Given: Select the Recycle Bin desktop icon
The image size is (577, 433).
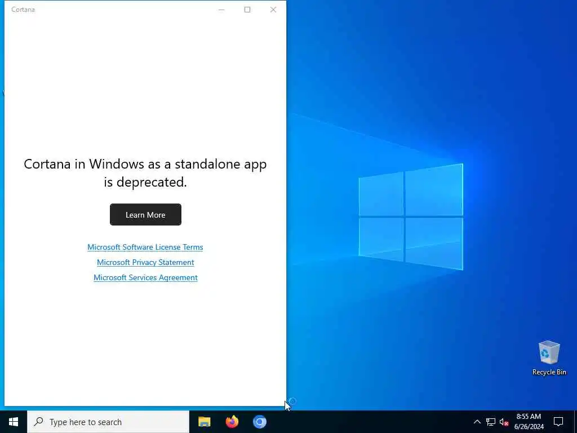Looking at the screenshot, I should pos(549,358).
